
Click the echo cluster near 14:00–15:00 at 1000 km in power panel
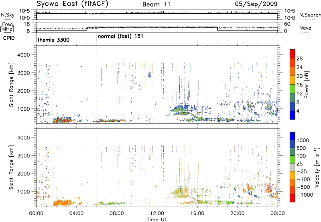[180, 110]
